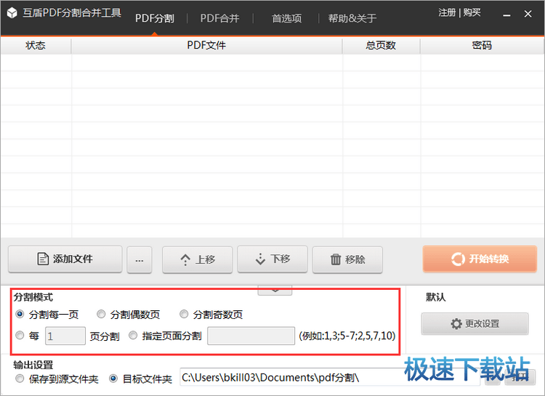
Task: Click the 购买 link
Action: tap(472, 12)
